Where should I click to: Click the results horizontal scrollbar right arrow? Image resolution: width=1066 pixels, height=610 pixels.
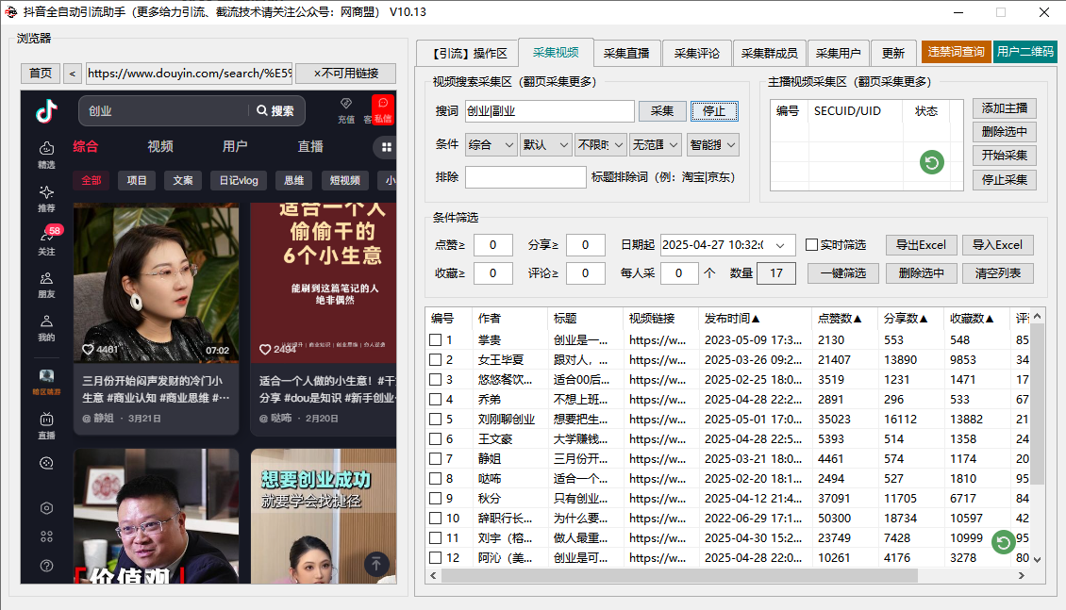coord(1021,575)
